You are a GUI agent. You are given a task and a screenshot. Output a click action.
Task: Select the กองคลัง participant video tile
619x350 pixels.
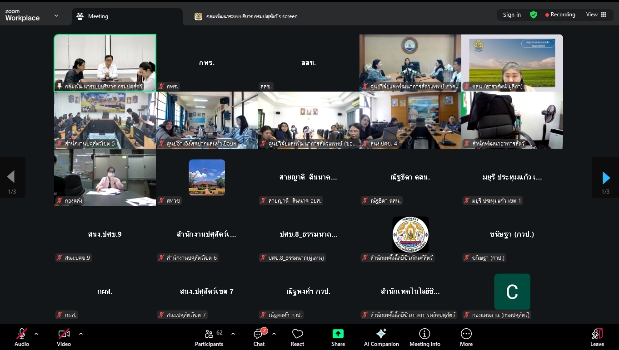105,177
